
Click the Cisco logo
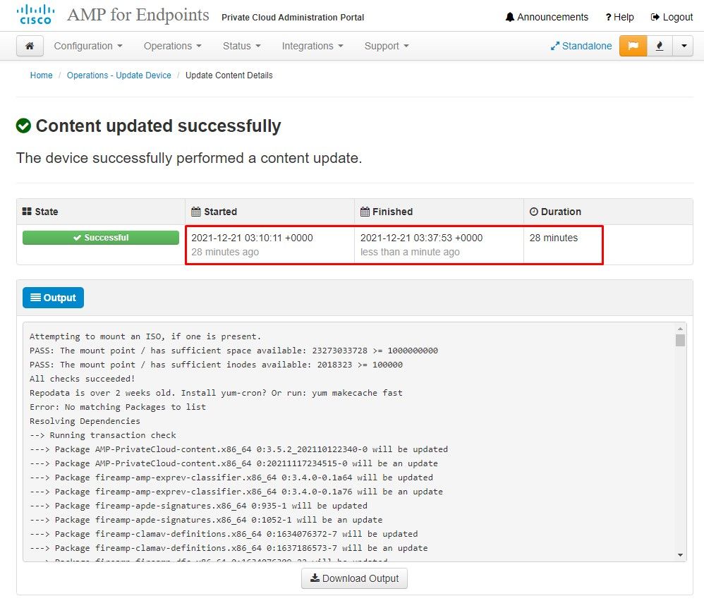tap(36, 14)
